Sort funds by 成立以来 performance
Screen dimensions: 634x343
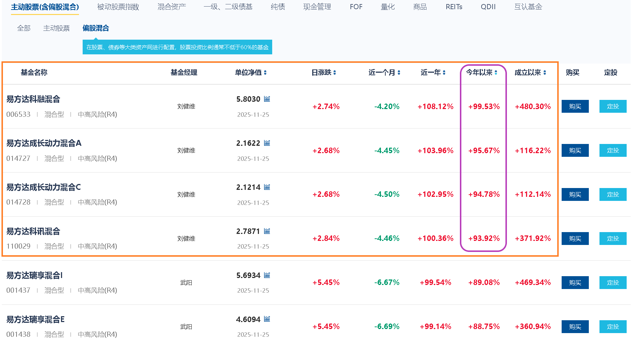point(545,73)
